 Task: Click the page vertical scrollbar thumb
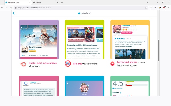(x=158, y=51)
